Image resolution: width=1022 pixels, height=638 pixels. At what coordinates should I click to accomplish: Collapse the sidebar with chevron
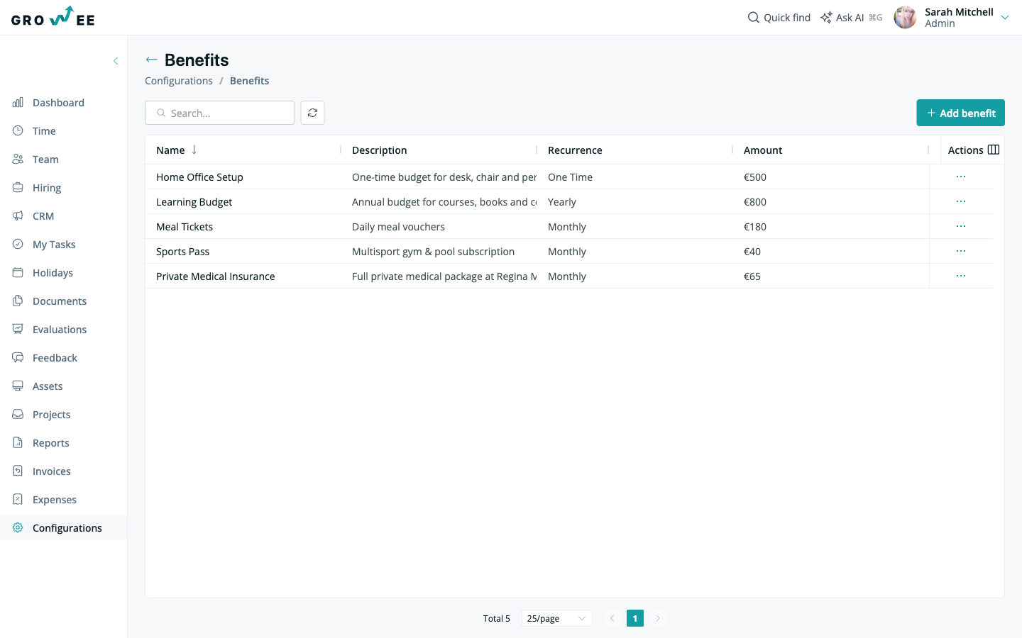pos(116,61)
